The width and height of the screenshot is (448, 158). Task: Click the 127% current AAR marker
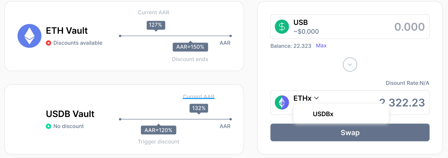[155, 25]
